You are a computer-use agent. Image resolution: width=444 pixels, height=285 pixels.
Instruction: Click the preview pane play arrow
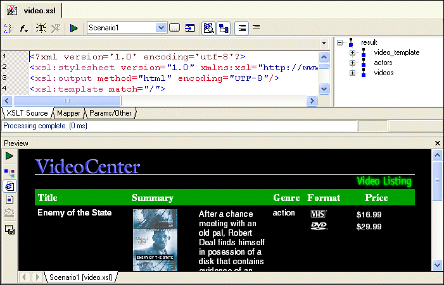pyautogui.click(x=10, y=155)
